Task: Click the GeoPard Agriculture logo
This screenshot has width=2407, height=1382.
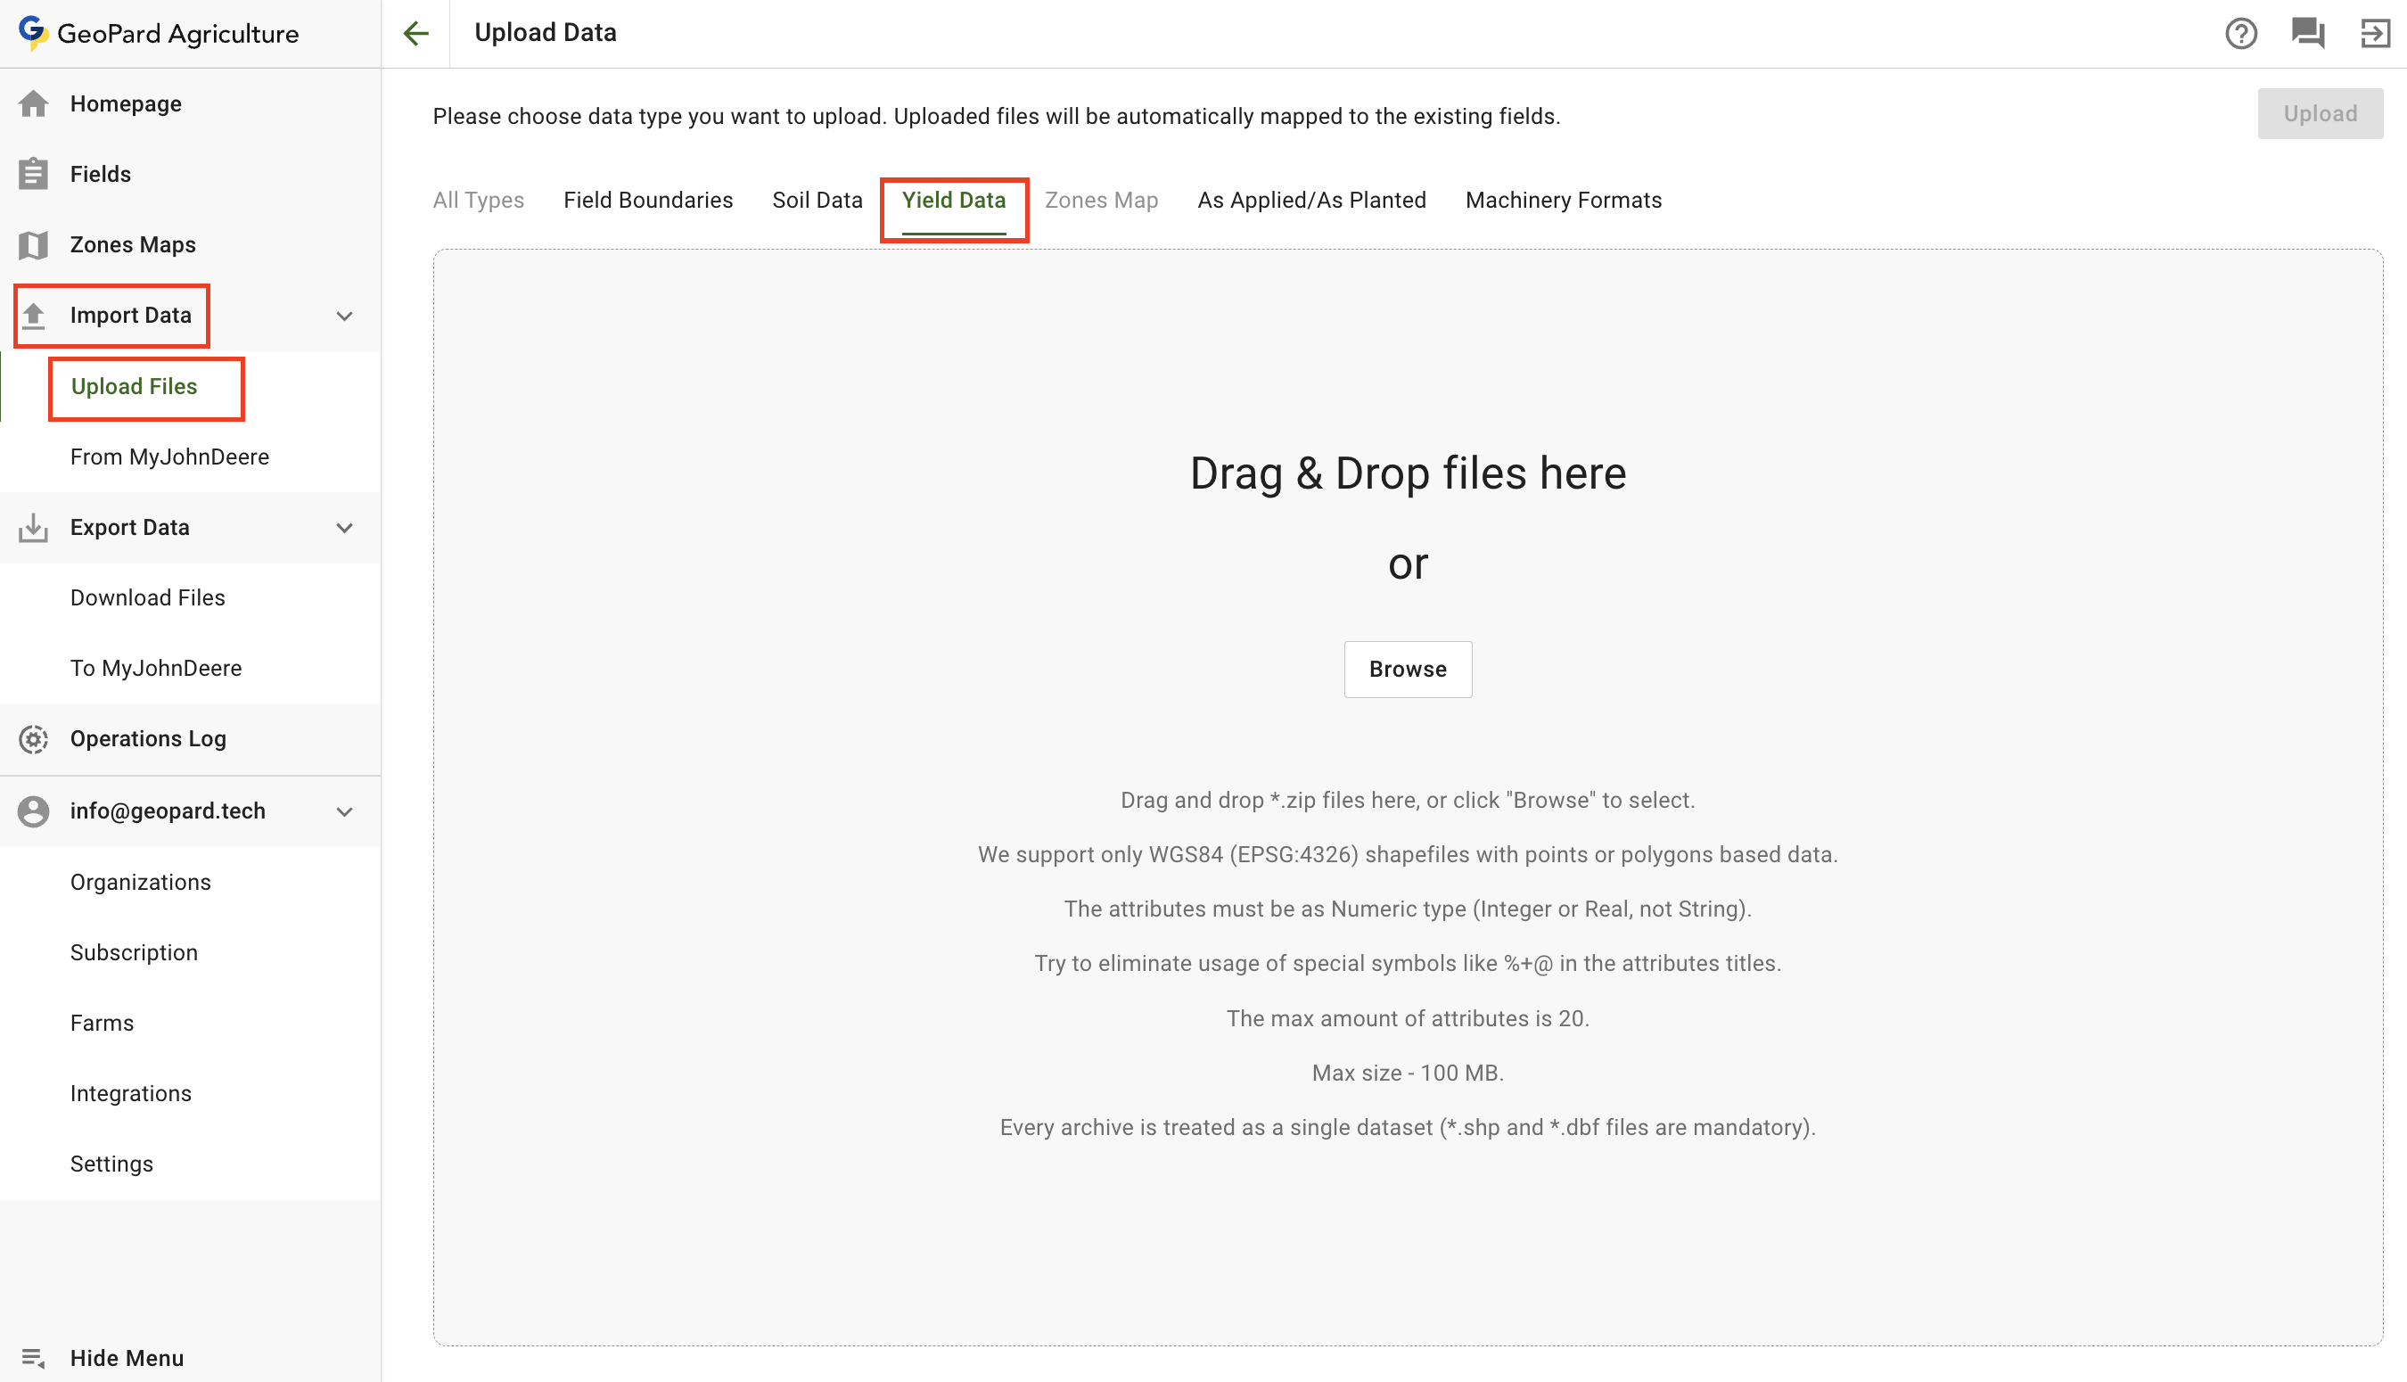Action: [159, 33]
